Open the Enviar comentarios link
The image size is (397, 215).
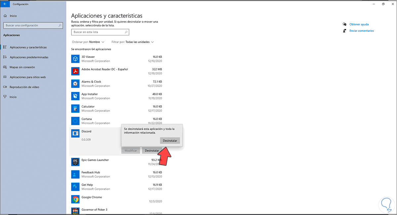(x=362, y=31)
